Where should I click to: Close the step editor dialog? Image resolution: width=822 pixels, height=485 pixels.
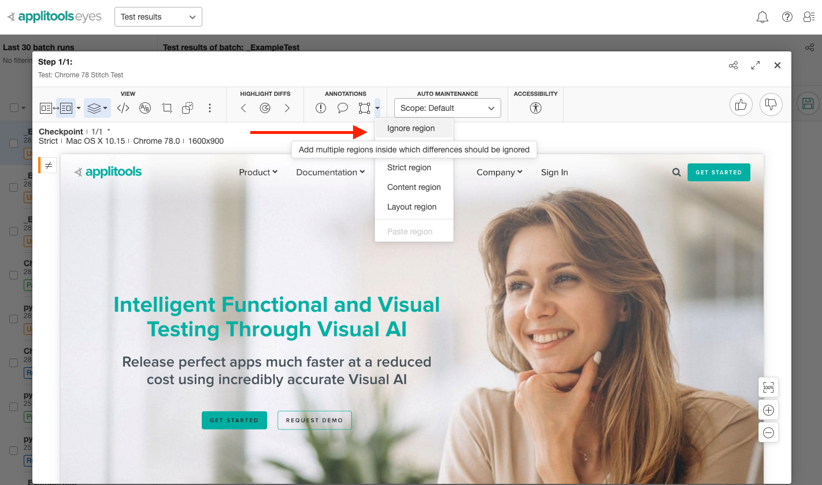777,65
